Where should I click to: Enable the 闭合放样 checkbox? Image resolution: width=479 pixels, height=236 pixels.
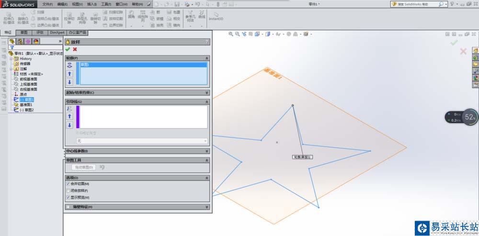[x=68, y=191]
